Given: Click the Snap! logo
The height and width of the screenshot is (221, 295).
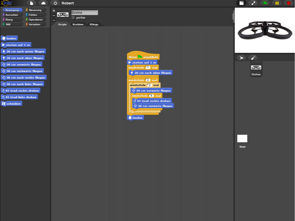Looking at the screenshot, I should (7, 3).
